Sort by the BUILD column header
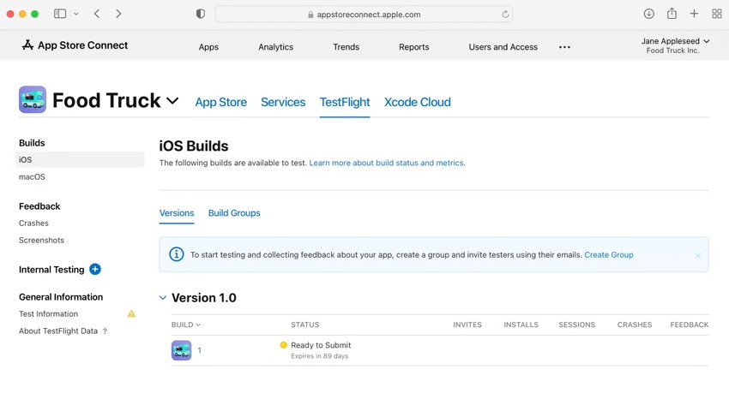729x411 pixels. (x=186, y=325)
